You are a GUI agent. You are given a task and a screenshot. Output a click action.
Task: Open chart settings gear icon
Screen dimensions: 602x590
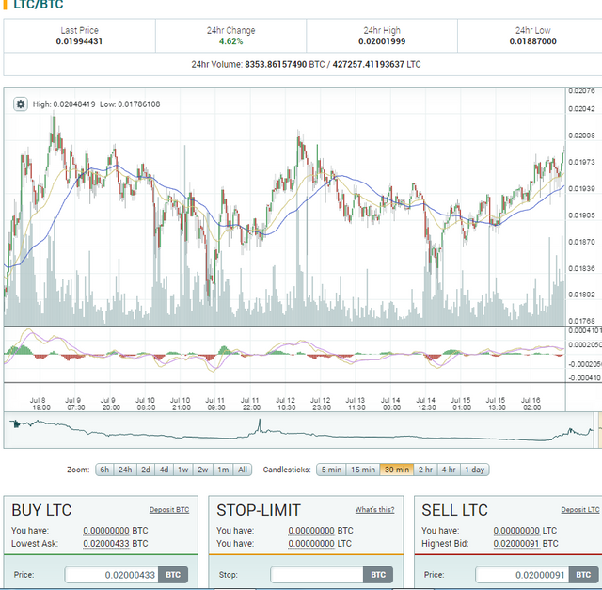pos(21,104)
